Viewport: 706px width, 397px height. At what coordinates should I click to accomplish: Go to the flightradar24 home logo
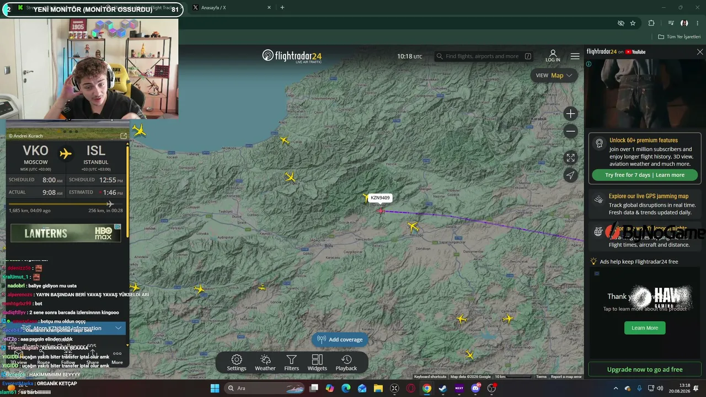click(x=292, y=56)
